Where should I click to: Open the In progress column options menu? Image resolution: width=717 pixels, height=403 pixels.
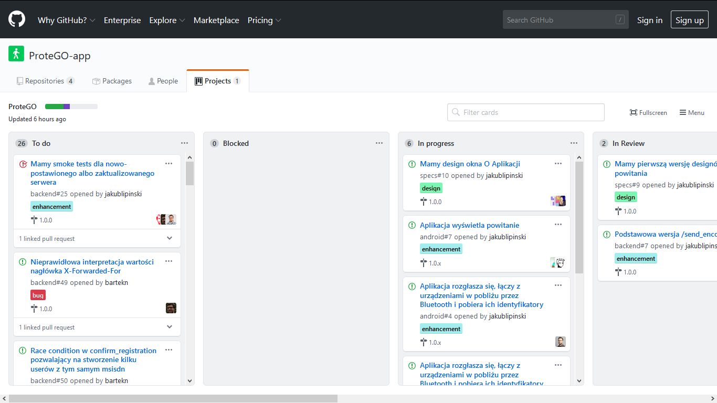[x=574, y=143]
